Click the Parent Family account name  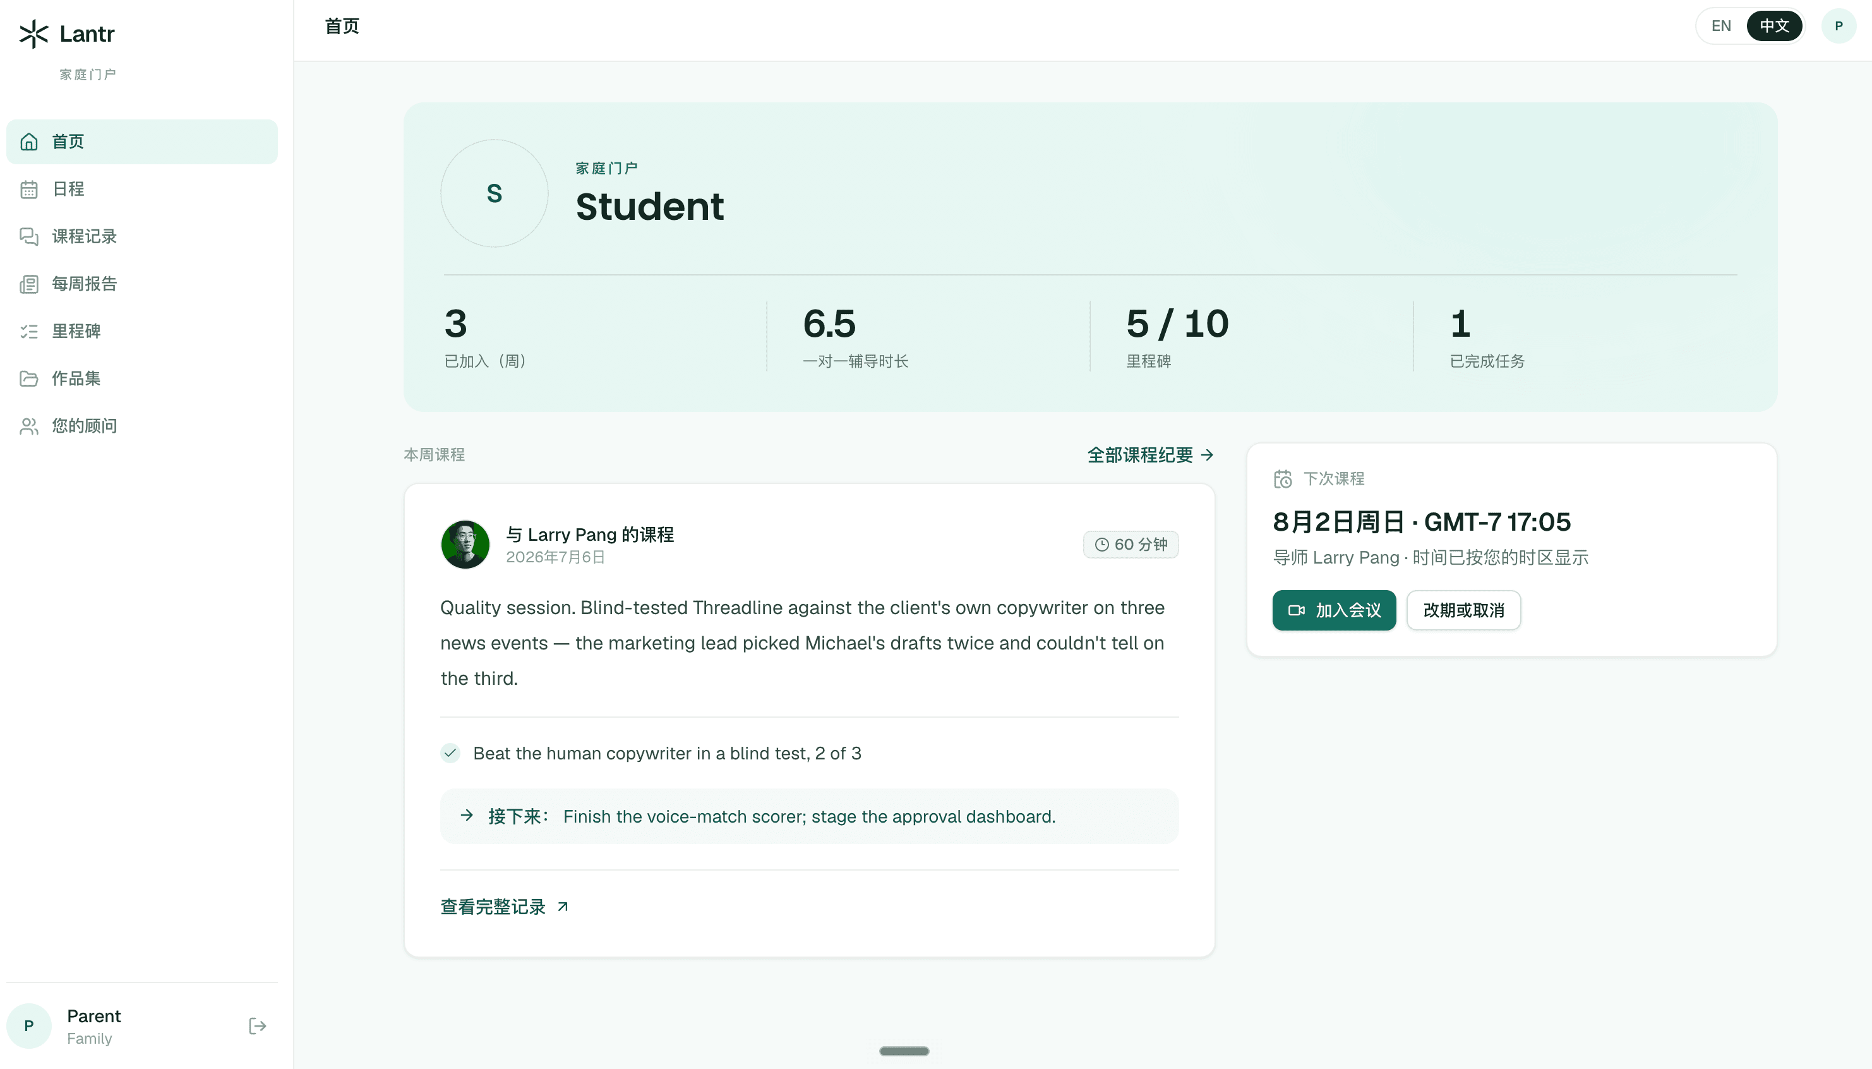(94, 1027)
